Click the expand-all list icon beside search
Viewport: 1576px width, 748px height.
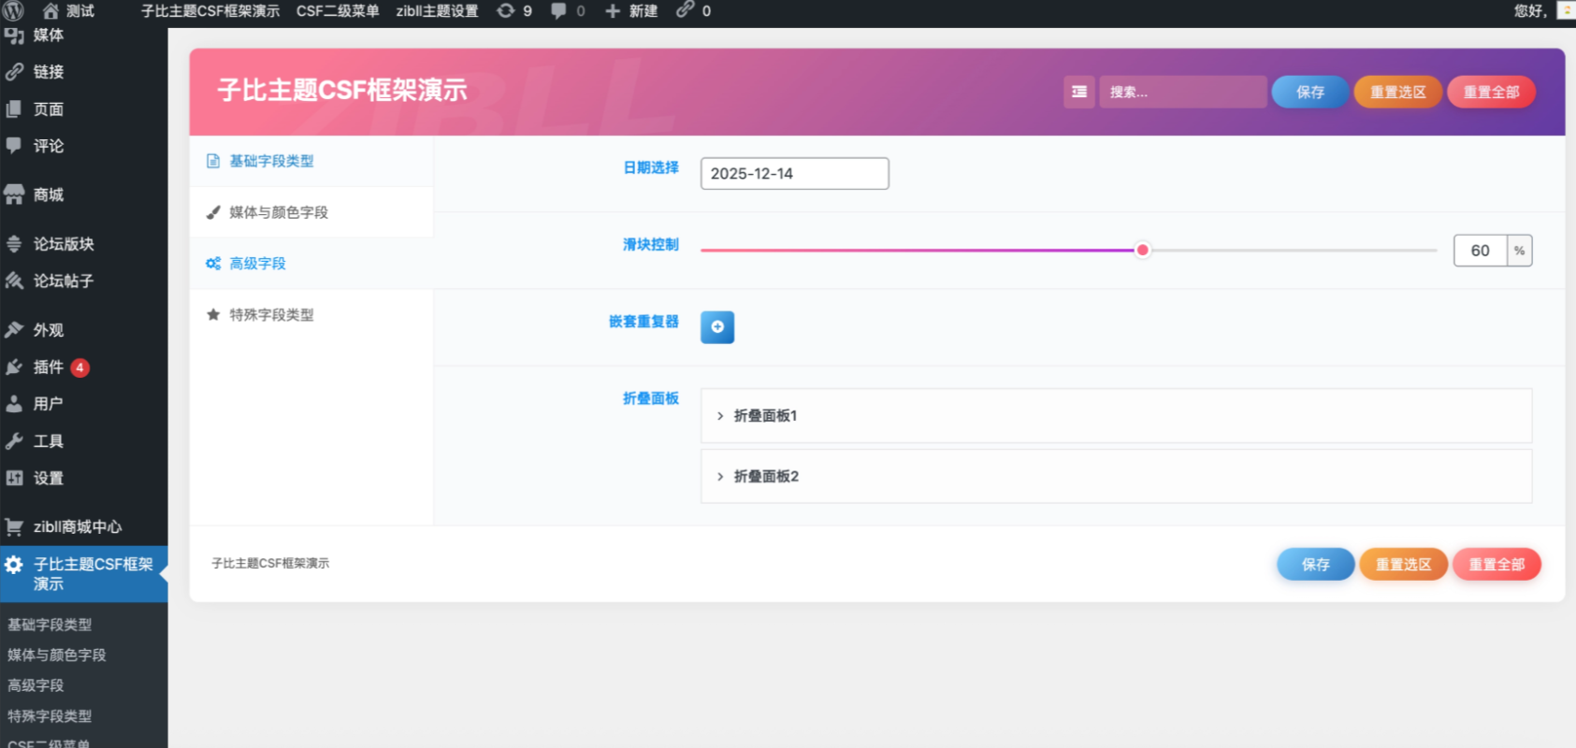point(1079,92)
